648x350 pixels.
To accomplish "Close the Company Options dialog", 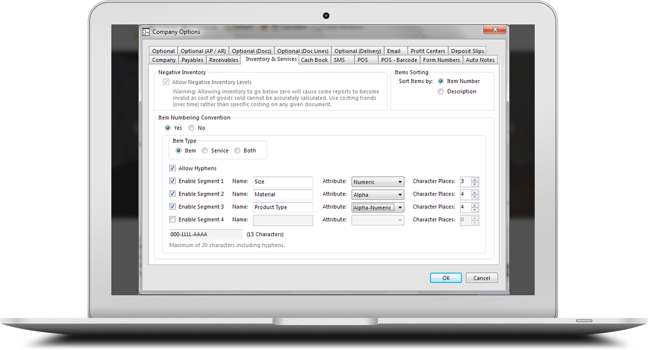I will pyautogui.click(x=494, y=30).
